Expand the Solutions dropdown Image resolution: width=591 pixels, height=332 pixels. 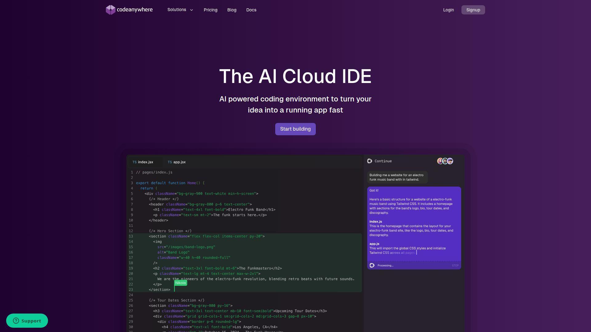(x=180, y=10)
